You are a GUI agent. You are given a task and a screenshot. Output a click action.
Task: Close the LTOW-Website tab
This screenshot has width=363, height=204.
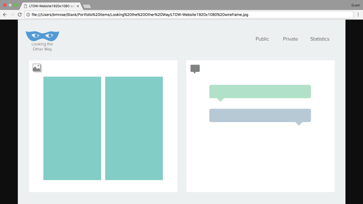[78, 6]
